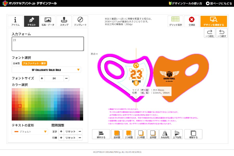Select the 日本語 font toggle
Screen dimensions: 234x156
(x=16, y=63)
